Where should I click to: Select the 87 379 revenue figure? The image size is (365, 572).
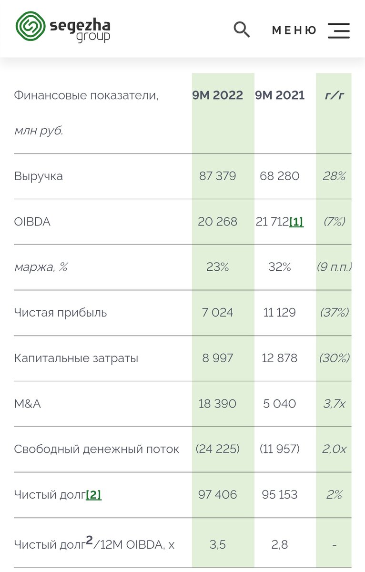pos(218,176)
